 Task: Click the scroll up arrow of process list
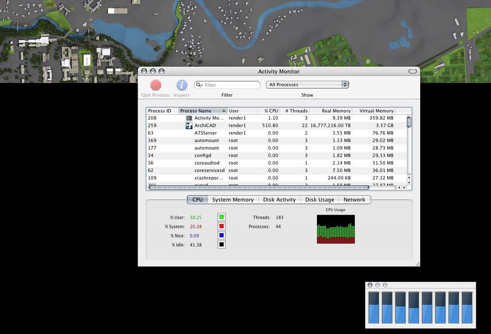pyautogui.click(x=409, y=178)
